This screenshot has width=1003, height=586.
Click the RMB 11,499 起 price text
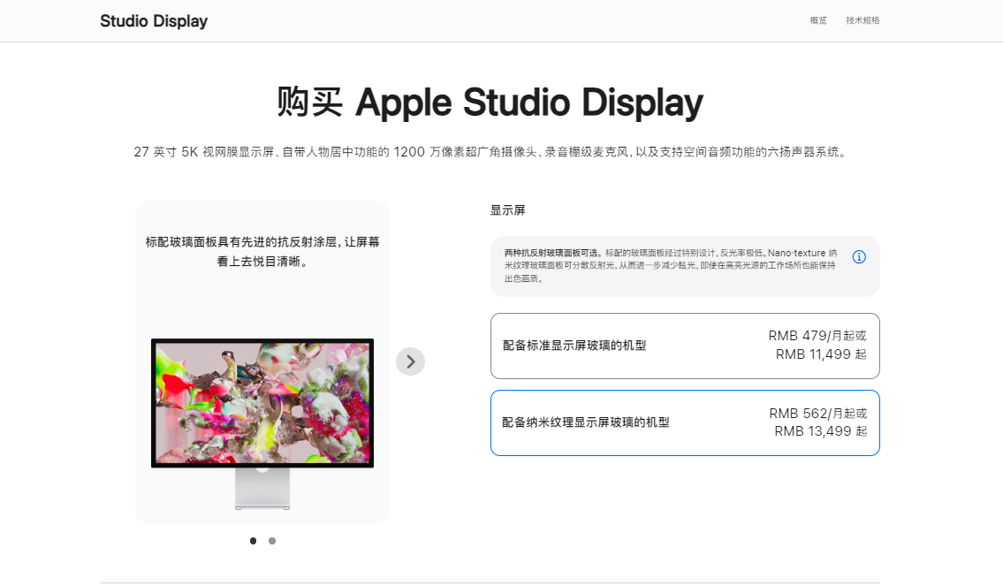click(821, 354)
